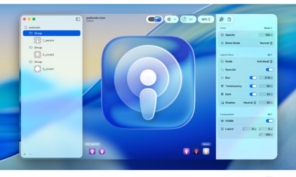The width and height of the screenshot is (296, 177).
Task: Toggle the Dark switch
Action: pos(253,94)
